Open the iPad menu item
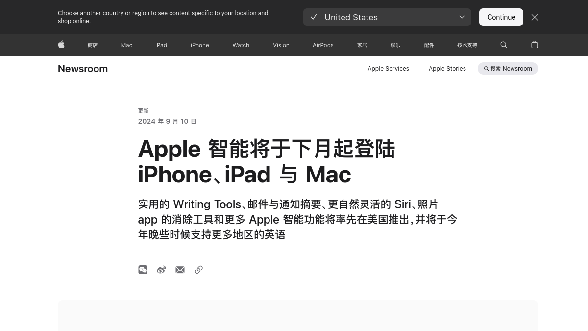 point(161,45)
